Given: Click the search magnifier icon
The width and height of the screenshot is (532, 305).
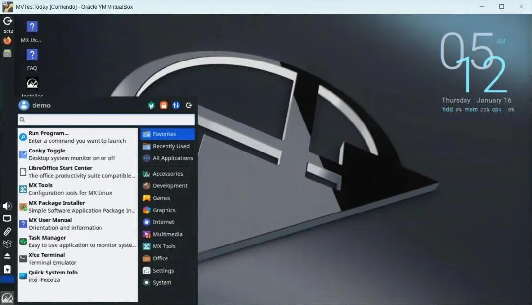Looking at the screenshot, I should coord(22,120).
